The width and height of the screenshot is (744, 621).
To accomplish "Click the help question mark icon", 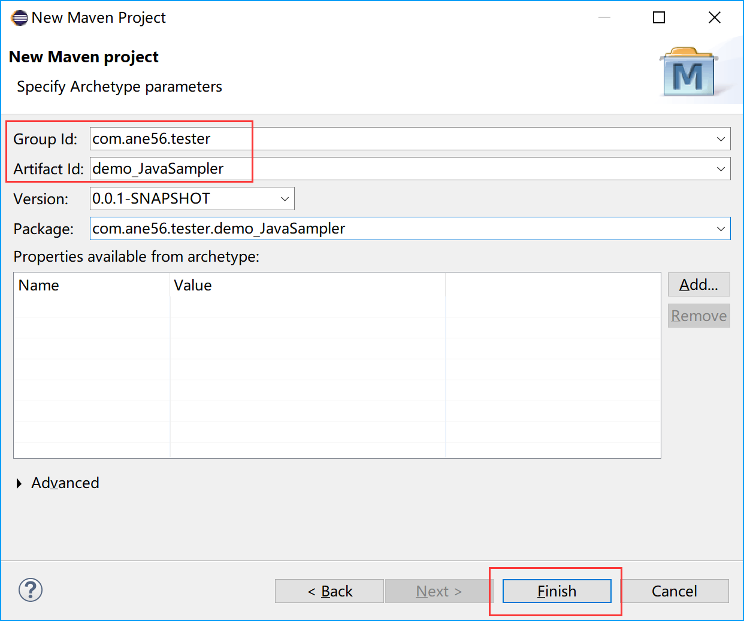I will click(x=31, y=590).
